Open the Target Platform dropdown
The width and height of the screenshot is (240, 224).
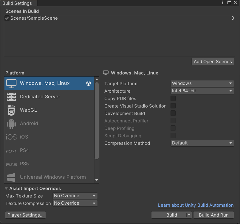coord(202,83)
